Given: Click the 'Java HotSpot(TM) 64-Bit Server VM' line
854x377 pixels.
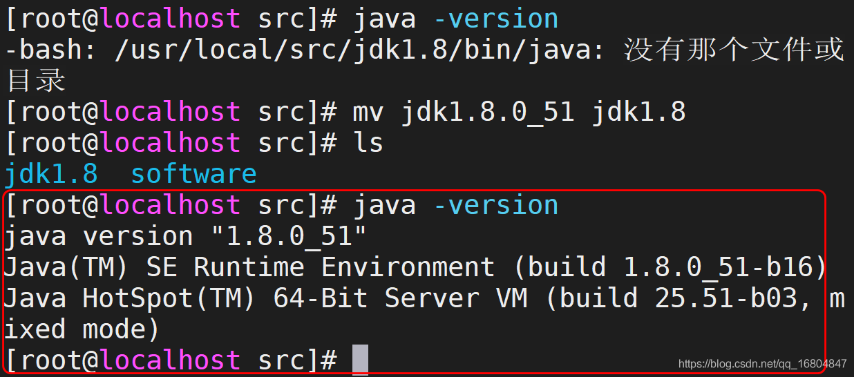Looking at the screenshot, I should pos(424,299).
